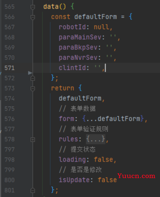This screenshot has width=160, height=197.
Task: Click defaultForm shorthand on line 574
Action: tap(80, 98)
